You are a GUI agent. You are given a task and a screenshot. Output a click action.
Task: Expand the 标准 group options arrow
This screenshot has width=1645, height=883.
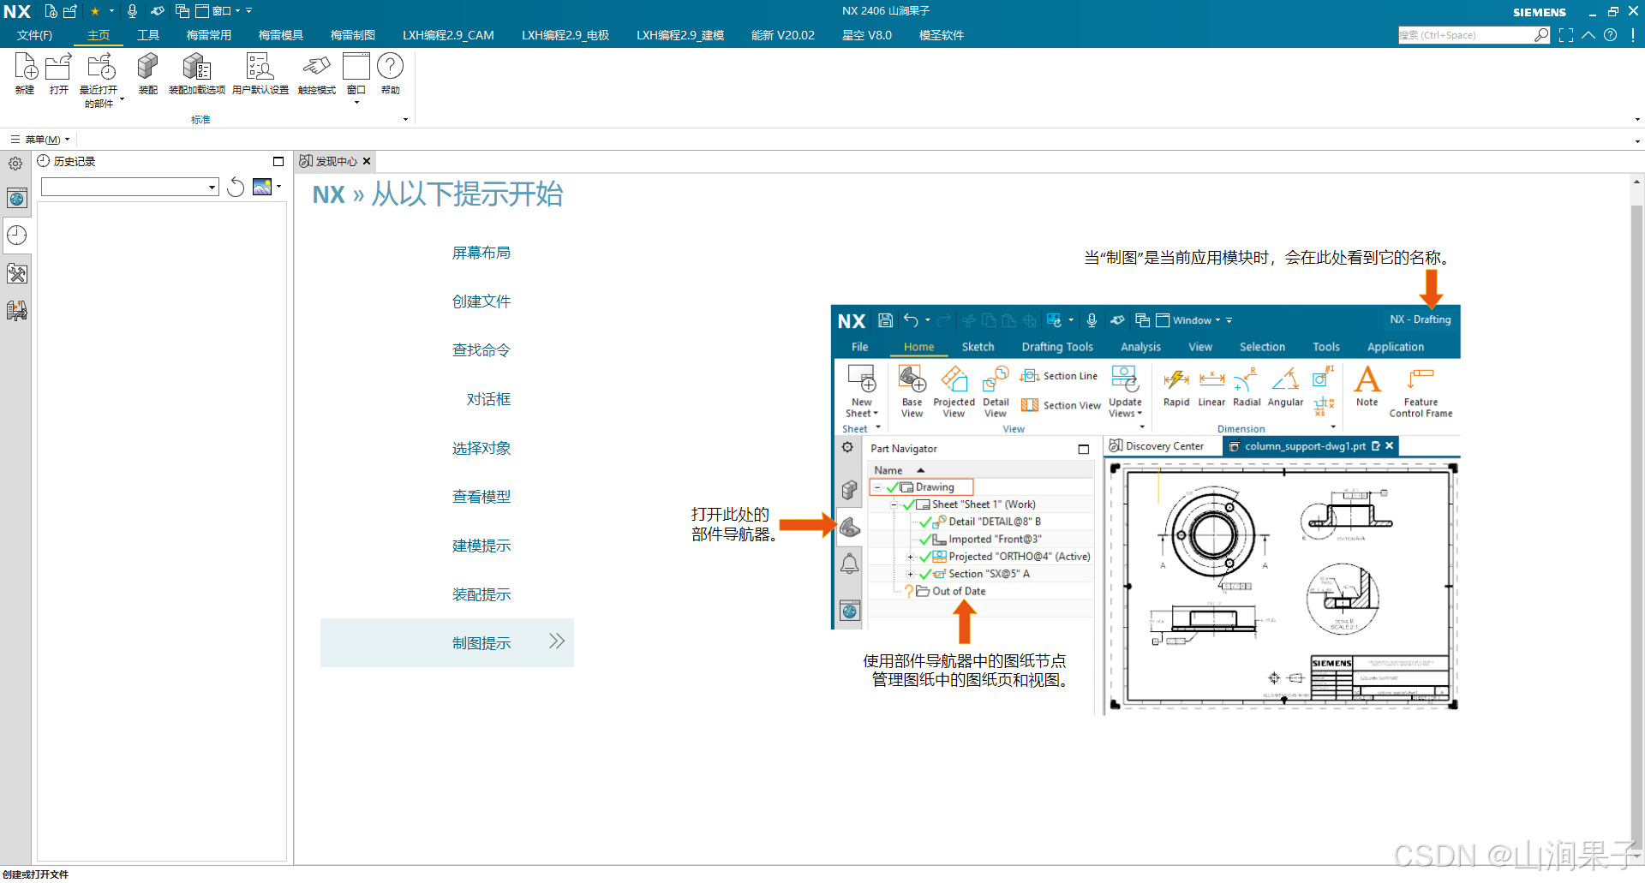405,119
